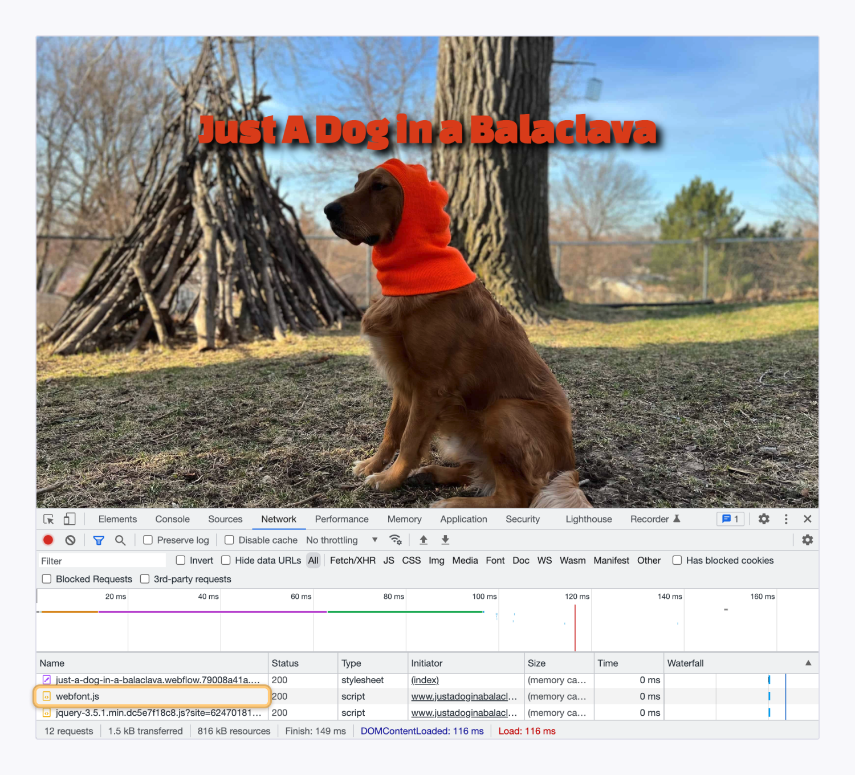Open DevTools settings gear in tab bar
Screen dimensions: 855x775
click(x=764, y=519)
